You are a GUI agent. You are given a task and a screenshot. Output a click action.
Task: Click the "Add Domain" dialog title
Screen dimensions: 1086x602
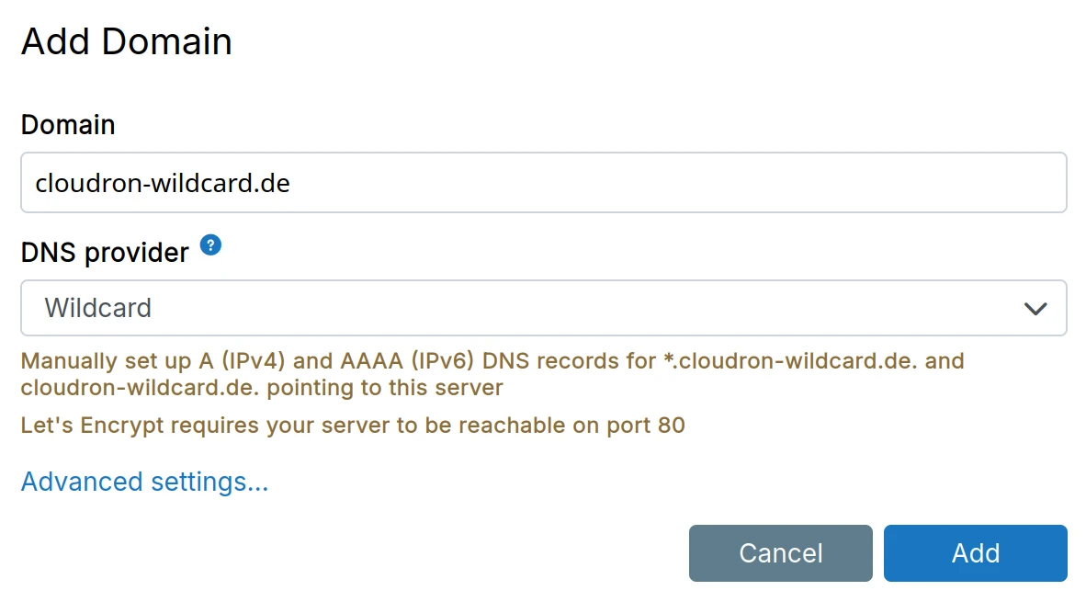coord(127,42)
